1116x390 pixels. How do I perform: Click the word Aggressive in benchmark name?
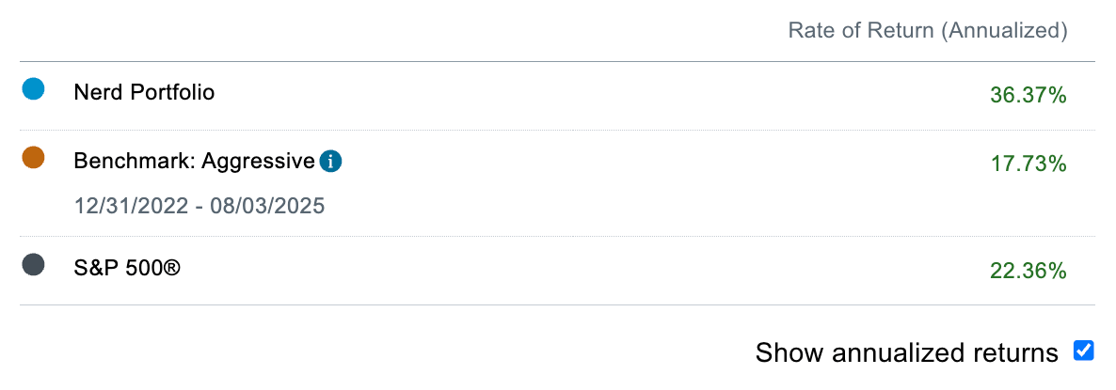pyautogui.click(x=258, y=162)
